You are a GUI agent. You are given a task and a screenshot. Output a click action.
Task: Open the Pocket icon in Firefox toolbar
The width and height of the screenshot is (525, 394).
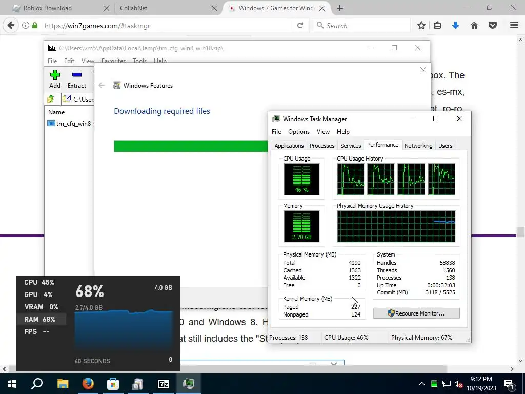tap(493, 26)
